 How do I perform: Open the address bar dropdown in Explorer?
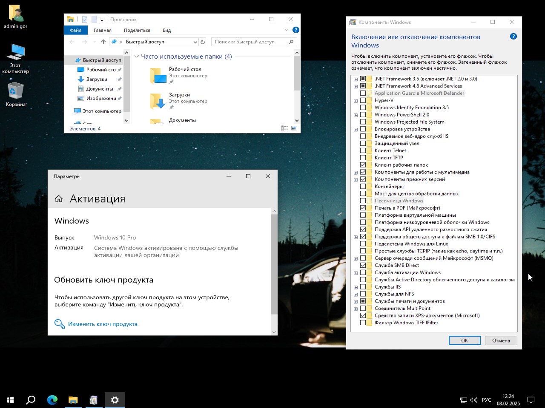pos(195,42)
